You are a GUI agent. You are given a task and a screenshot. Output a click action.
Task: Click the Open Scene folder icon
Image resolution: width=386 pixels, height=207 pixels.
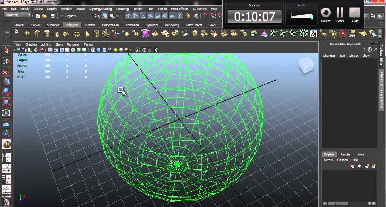coord(44,16)
